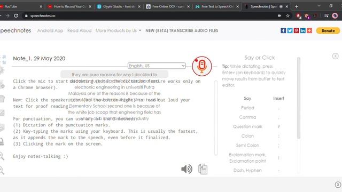
Task: Click the Donate button
Action: click(x=328, y=31)
